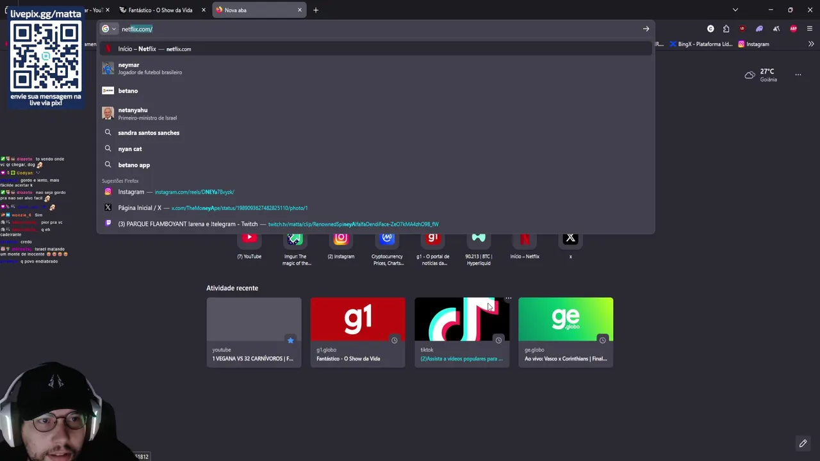Image resolution: width=820 pixels, height=461 pixels.
Task: Open the weather widget three-dots menu
Action: tap(798, 75)
